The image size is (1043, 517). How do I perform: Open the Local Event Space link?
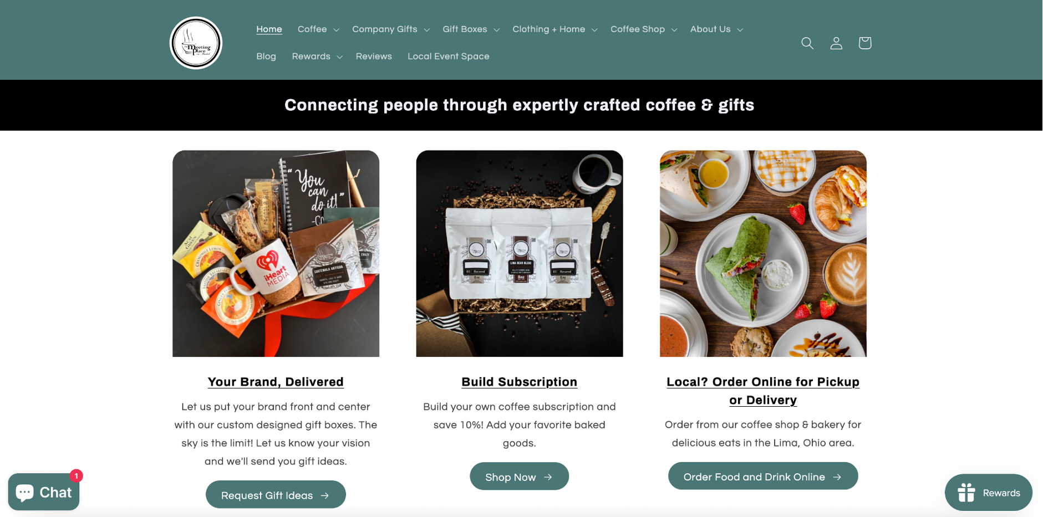449,57
